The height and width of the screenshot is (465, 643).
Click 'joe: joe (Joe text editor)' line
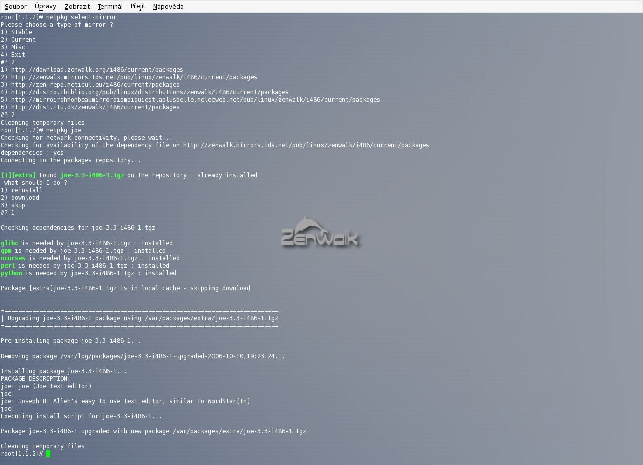[46, 386]
